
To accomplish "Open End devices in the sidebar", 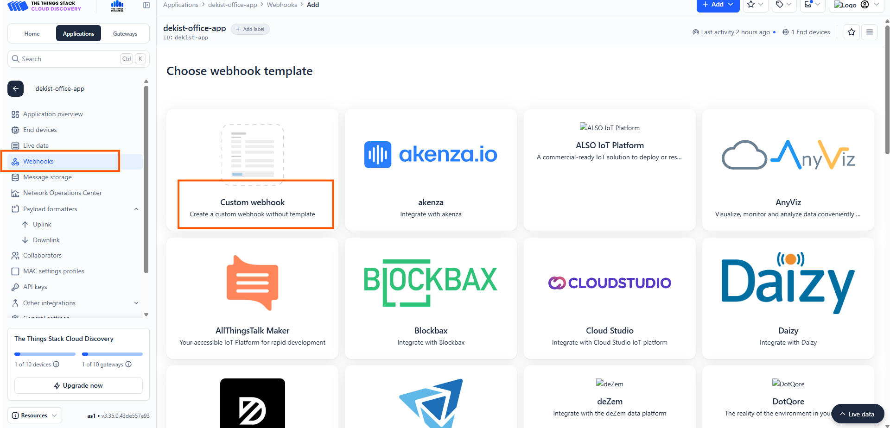I will click(x=40, y=130).
